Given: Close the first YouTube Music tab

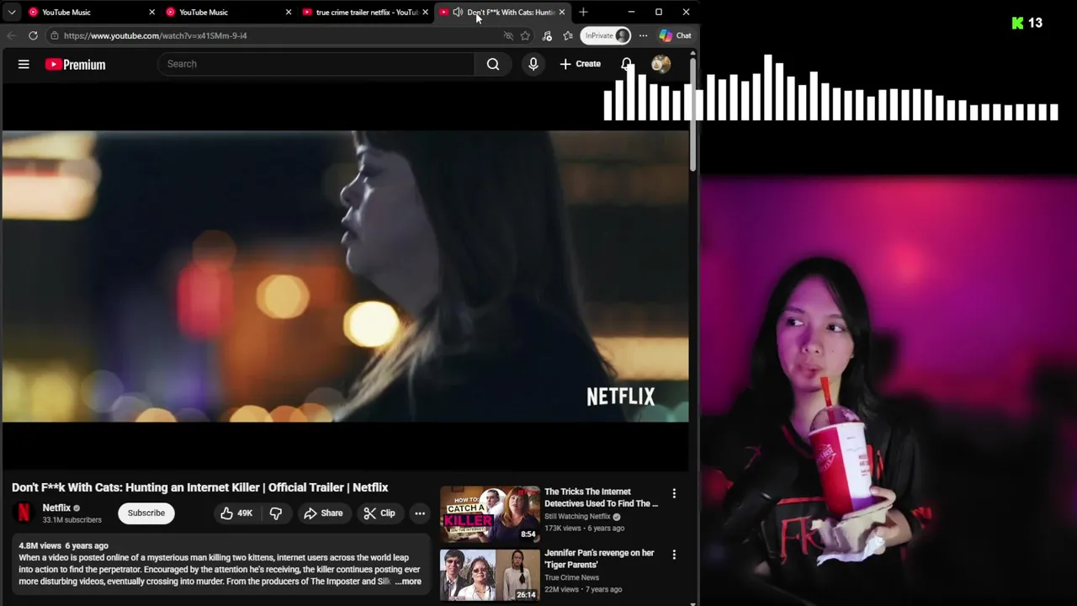Looking at the screenshot, I should pyautogui.click(x=151, y=12).
